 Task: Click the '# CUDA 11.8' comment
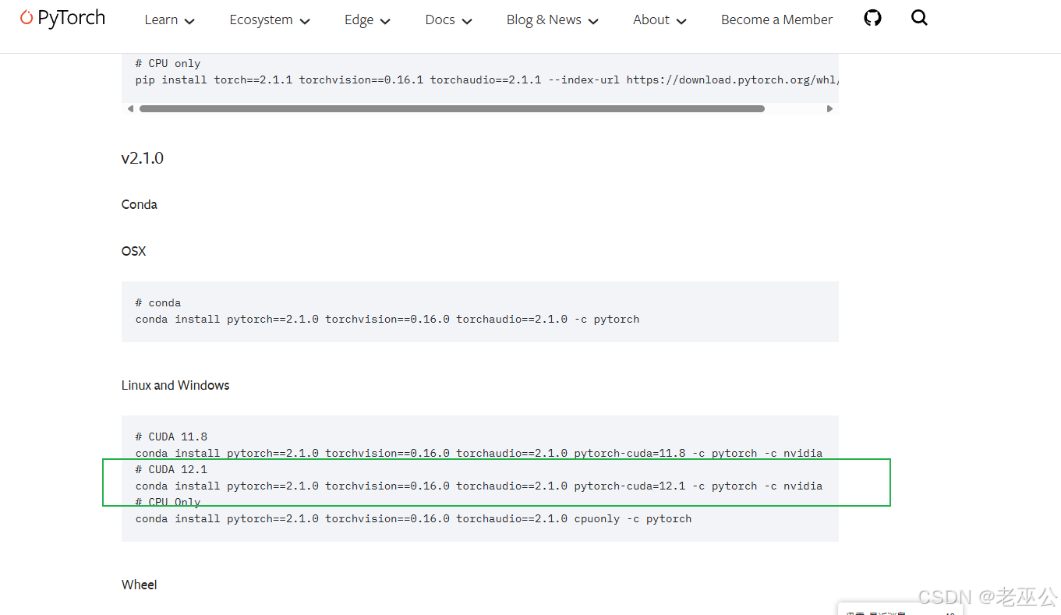click(x=172, y=437)
